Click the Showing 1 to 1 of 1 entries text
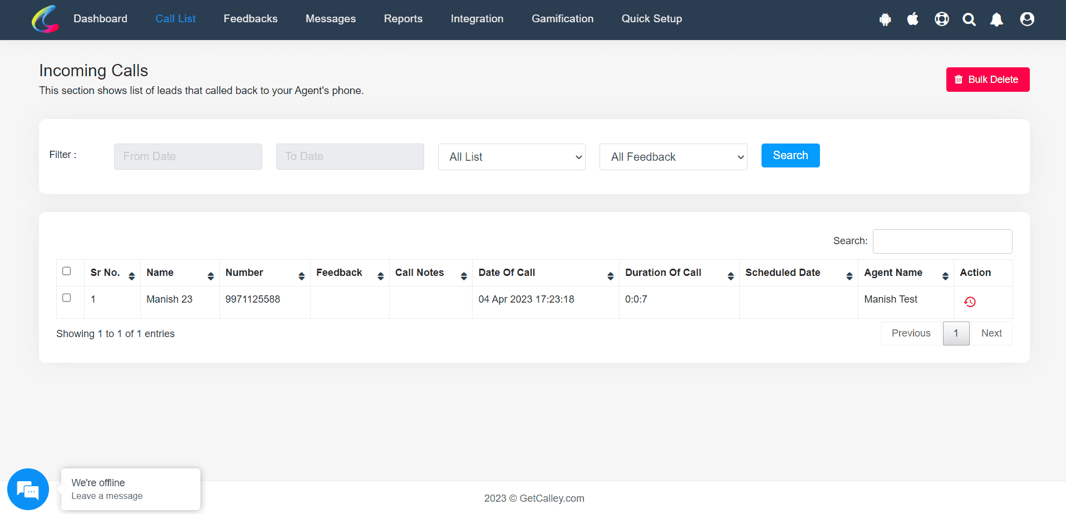This screenshot has width=1066, height=514. point(115,334)
